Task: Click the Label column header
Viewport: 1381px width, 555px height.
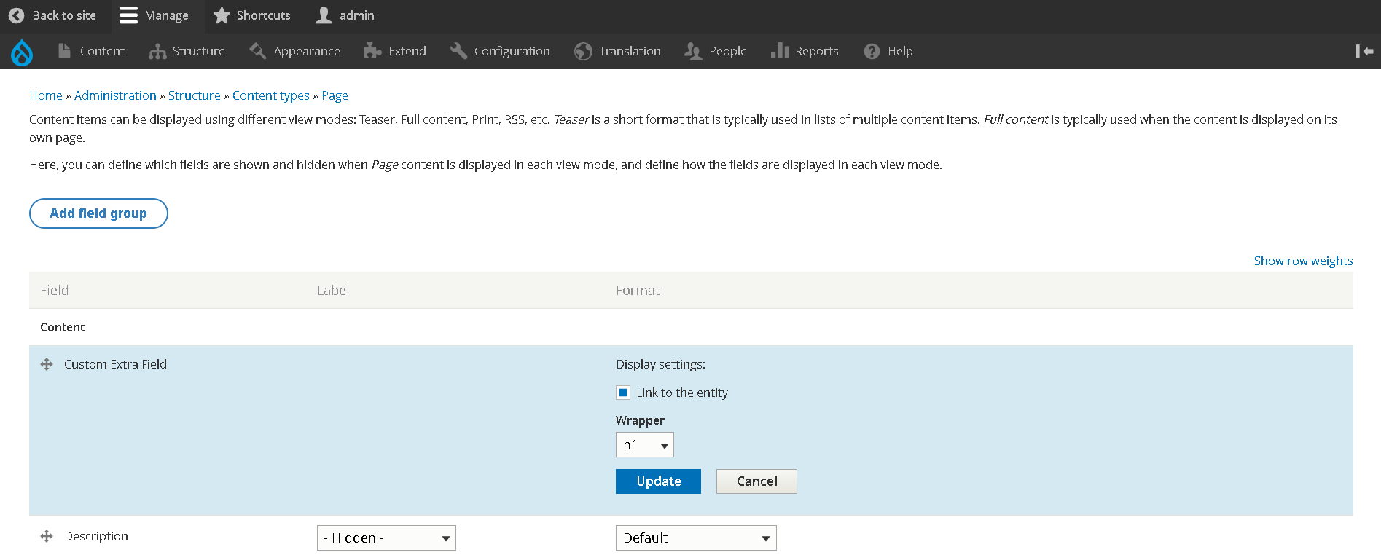Action: (x=333, y=291)
